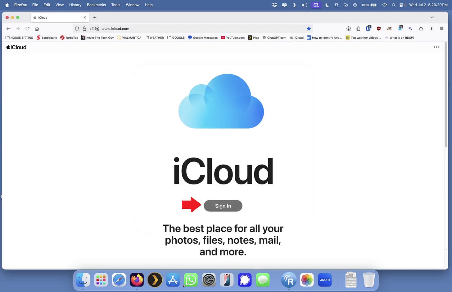Open the HOUSE SITTING bookmarks folder
The height and width of the screenshot is (292, 452).
[x=19, y=38]
